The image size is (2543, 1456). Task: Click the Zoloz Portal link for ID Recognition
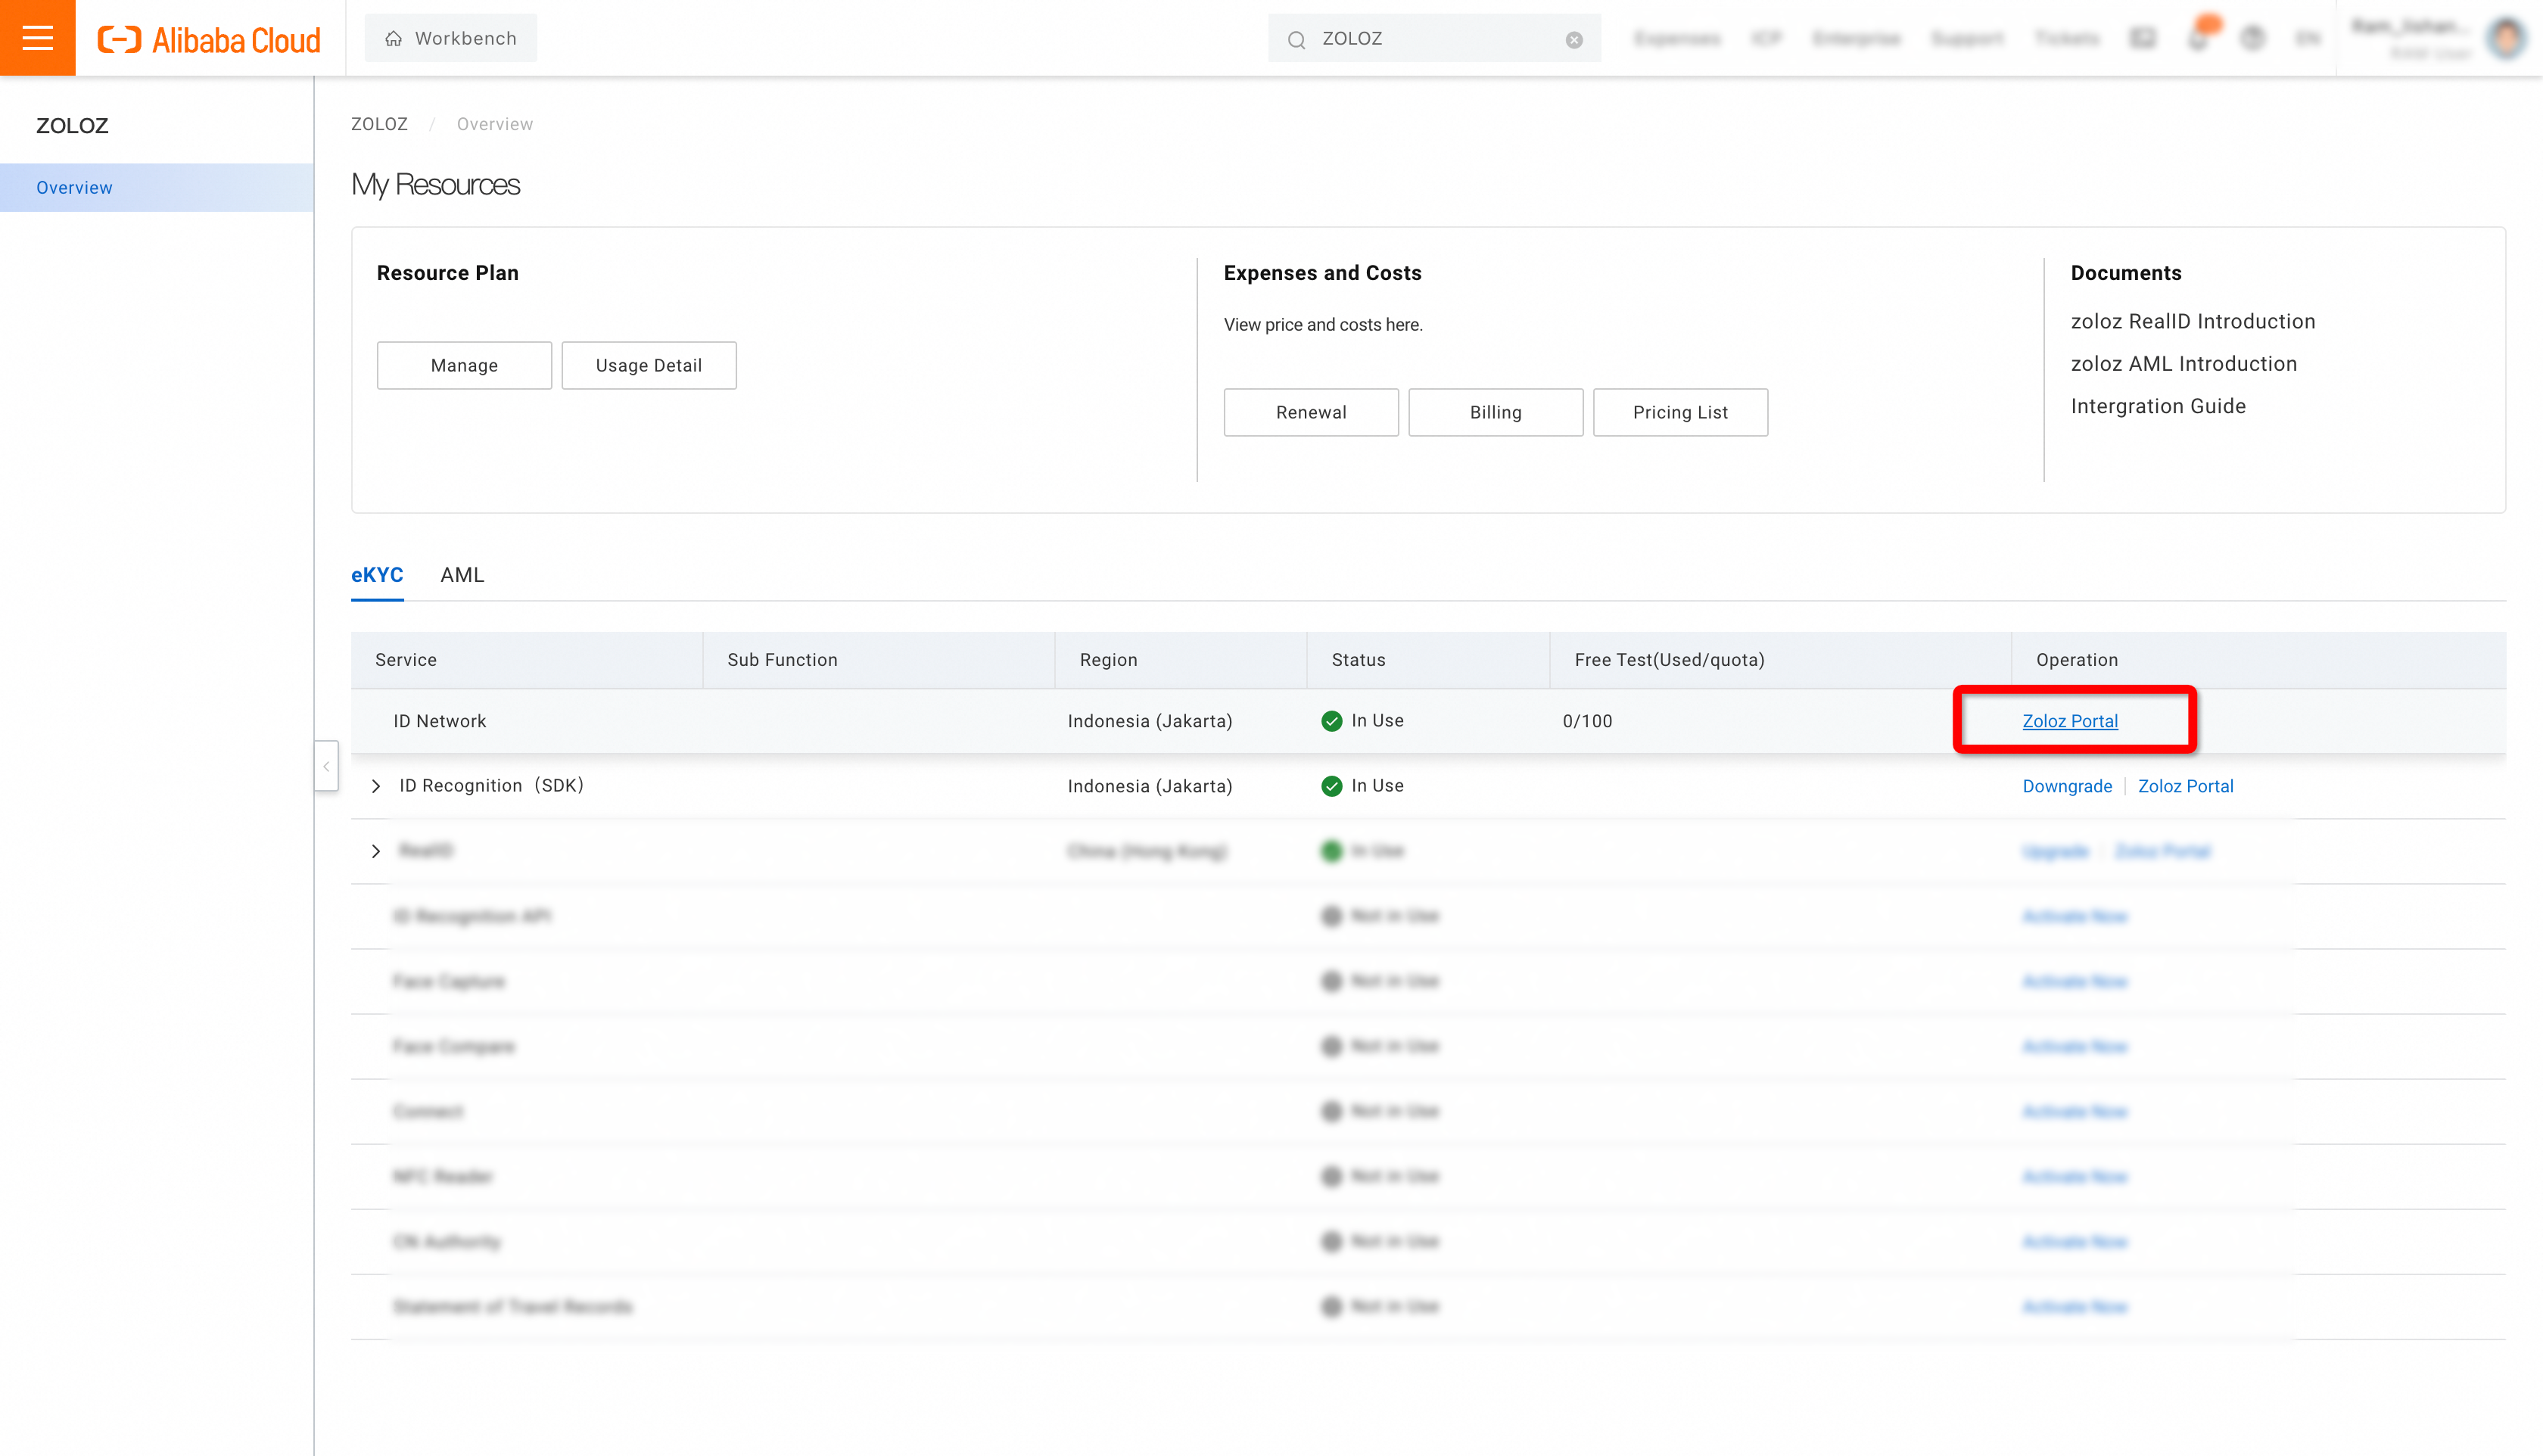click(x=2185, y=786)
